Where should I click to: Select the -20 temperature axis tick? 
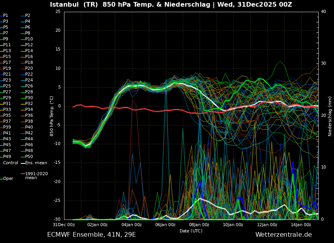click(x=57, y=182)
